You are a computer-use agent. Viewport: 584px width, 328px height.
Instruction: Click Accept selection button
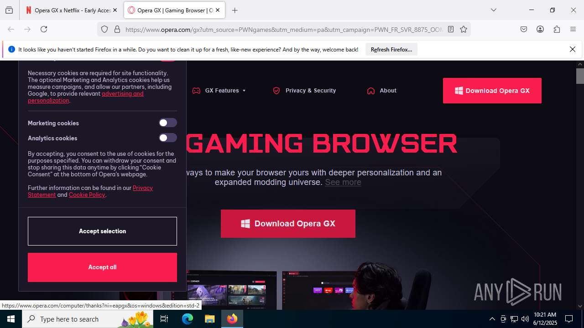pyautogui.click(x=102, y=231)
